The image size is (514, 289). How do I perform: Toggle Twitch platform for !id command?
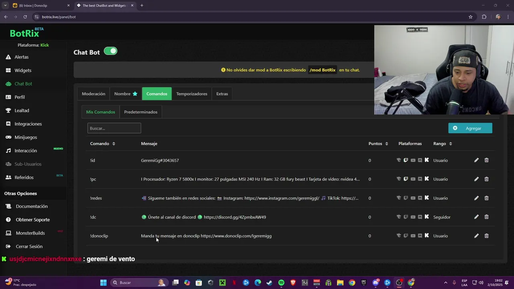[x=406, y=160]
